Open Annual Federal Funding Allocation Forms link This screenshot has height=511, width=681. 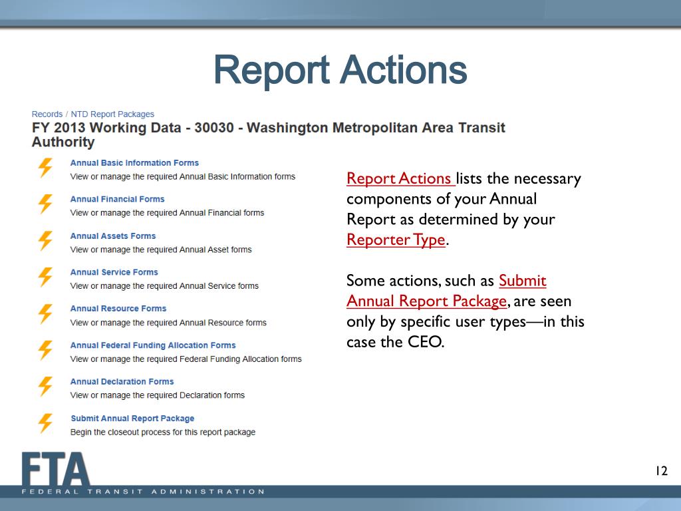(153, 345)
